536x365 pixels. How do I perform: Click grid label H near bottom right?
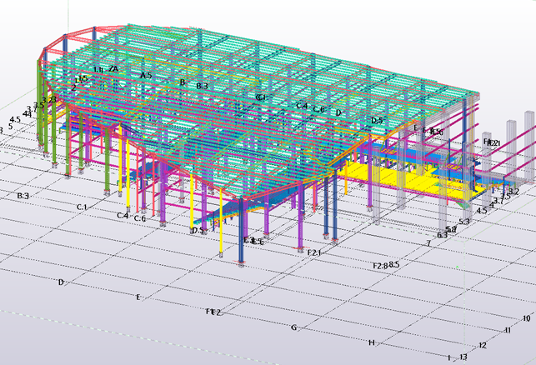click(372, 342)
